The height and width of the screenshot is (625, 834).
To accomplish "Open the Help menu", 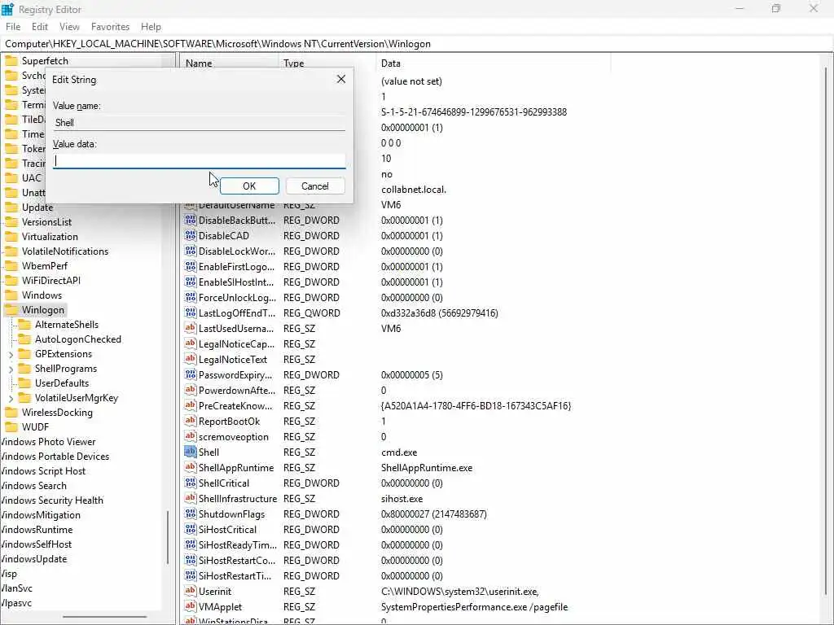I will [x=151, y=27].
